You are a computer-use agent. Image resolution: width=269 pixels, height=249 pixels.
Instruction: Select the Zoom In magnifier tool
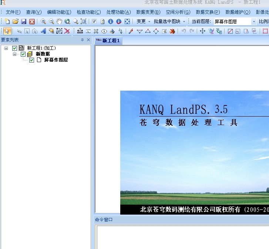43,21
